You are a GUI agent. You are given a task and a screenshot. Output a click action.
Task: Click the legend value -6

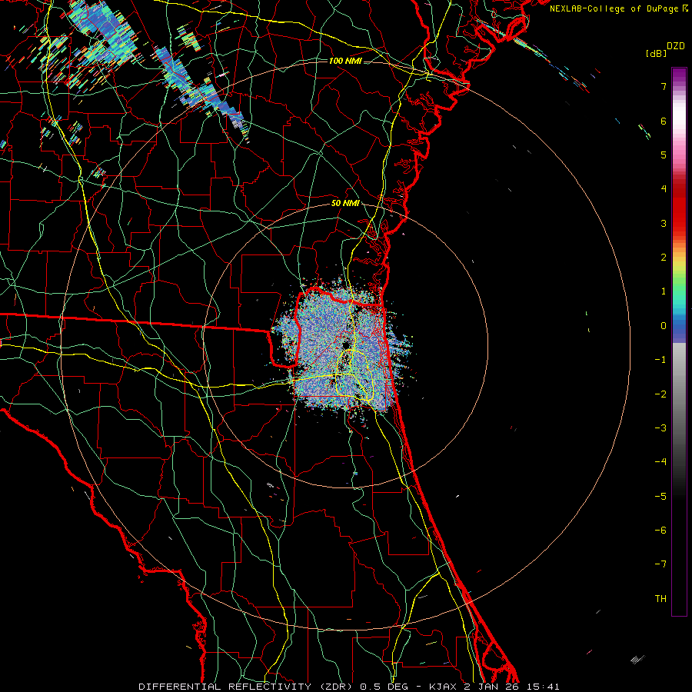(x=660, y=530)
